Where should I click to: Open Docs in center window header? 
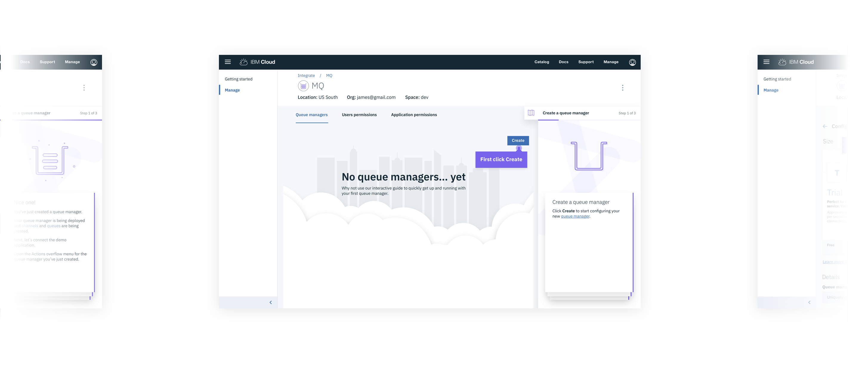563,62
